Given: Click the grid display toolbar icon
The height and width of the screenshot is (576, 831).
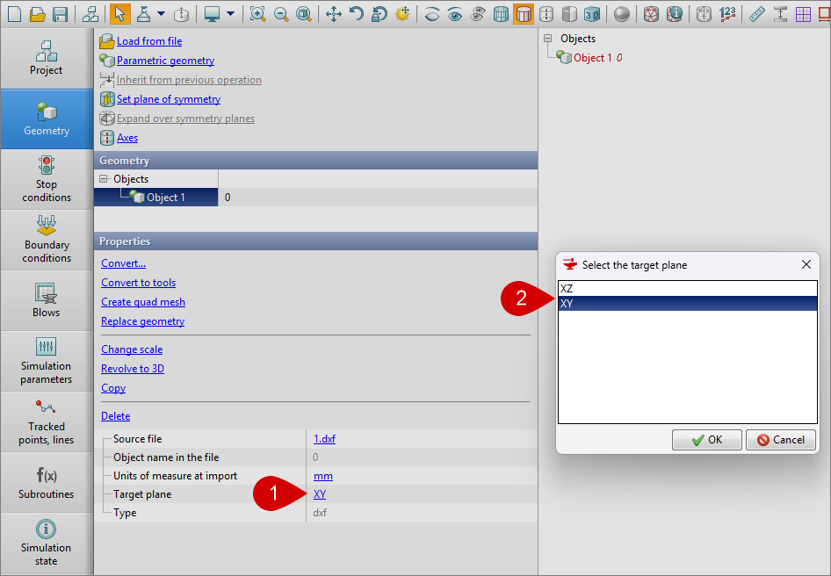Looking at the screenshot, I should [x=803, y=14].
